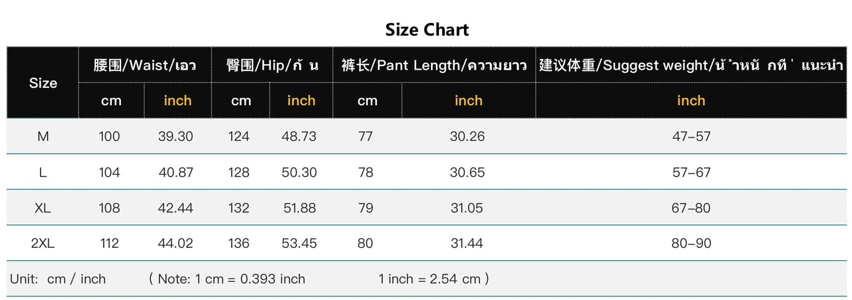Select the 2XL size row label
Screen dimensions: 852x300
coord(43,243)
